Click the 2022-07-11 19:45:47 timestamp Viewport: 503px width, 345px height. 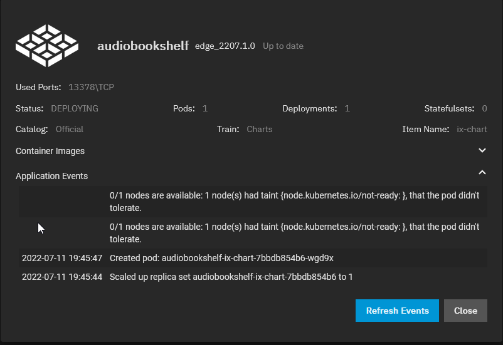coord(62,258)
